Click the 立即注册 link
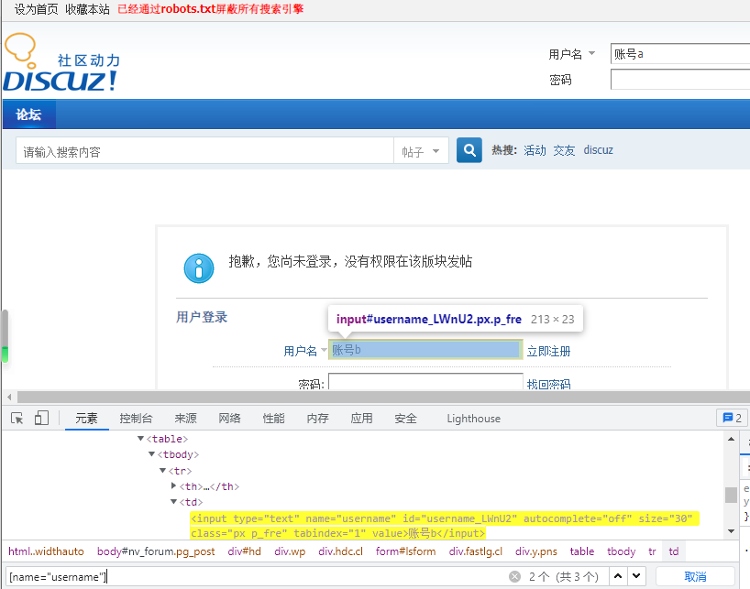Image resolution: width=750 pixels, height=589 pixels. pos(549,350)
